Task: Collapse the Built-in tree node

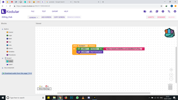Action: [3, 29]
